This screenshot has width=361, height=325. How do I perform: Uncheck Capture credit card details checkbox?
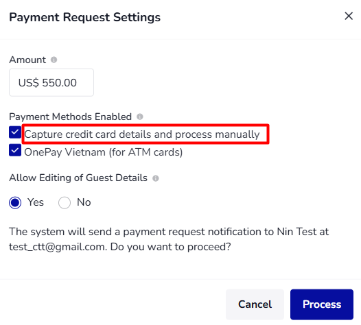(15, 132)
